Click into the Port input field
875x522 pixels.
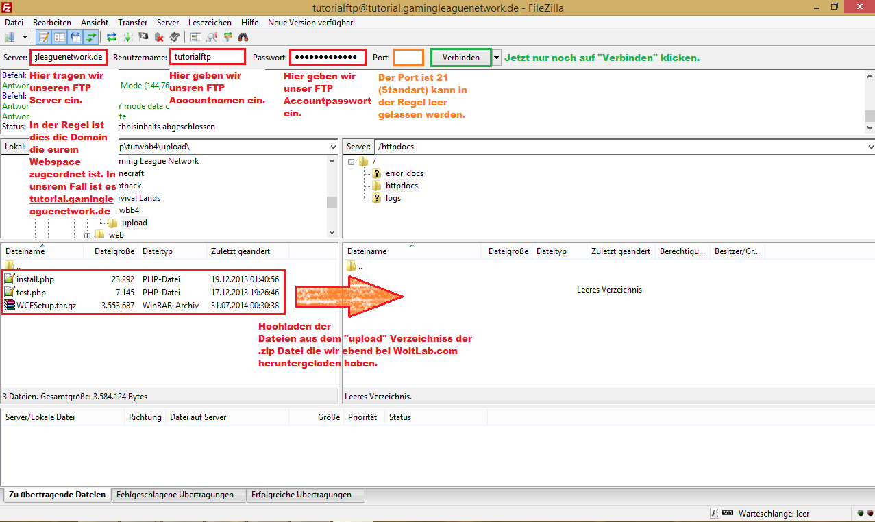click(408, 58)
